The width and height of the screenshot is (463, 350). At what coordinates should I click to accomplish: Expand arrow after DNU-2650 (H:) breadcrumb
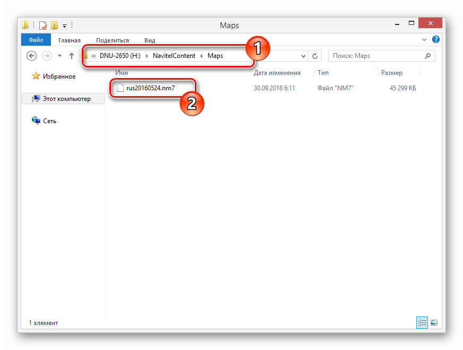[147, 56]
